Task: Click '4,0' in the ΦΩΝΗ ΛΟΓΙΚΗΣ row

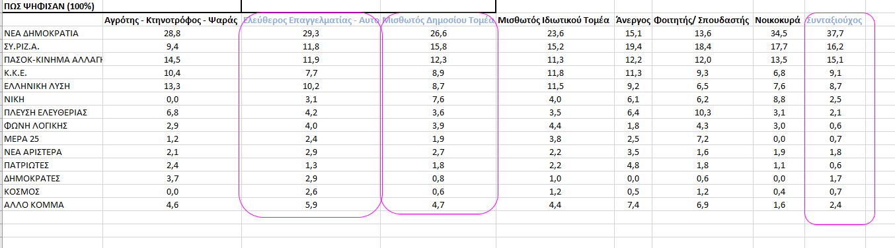Action: [x=311, y=126]
